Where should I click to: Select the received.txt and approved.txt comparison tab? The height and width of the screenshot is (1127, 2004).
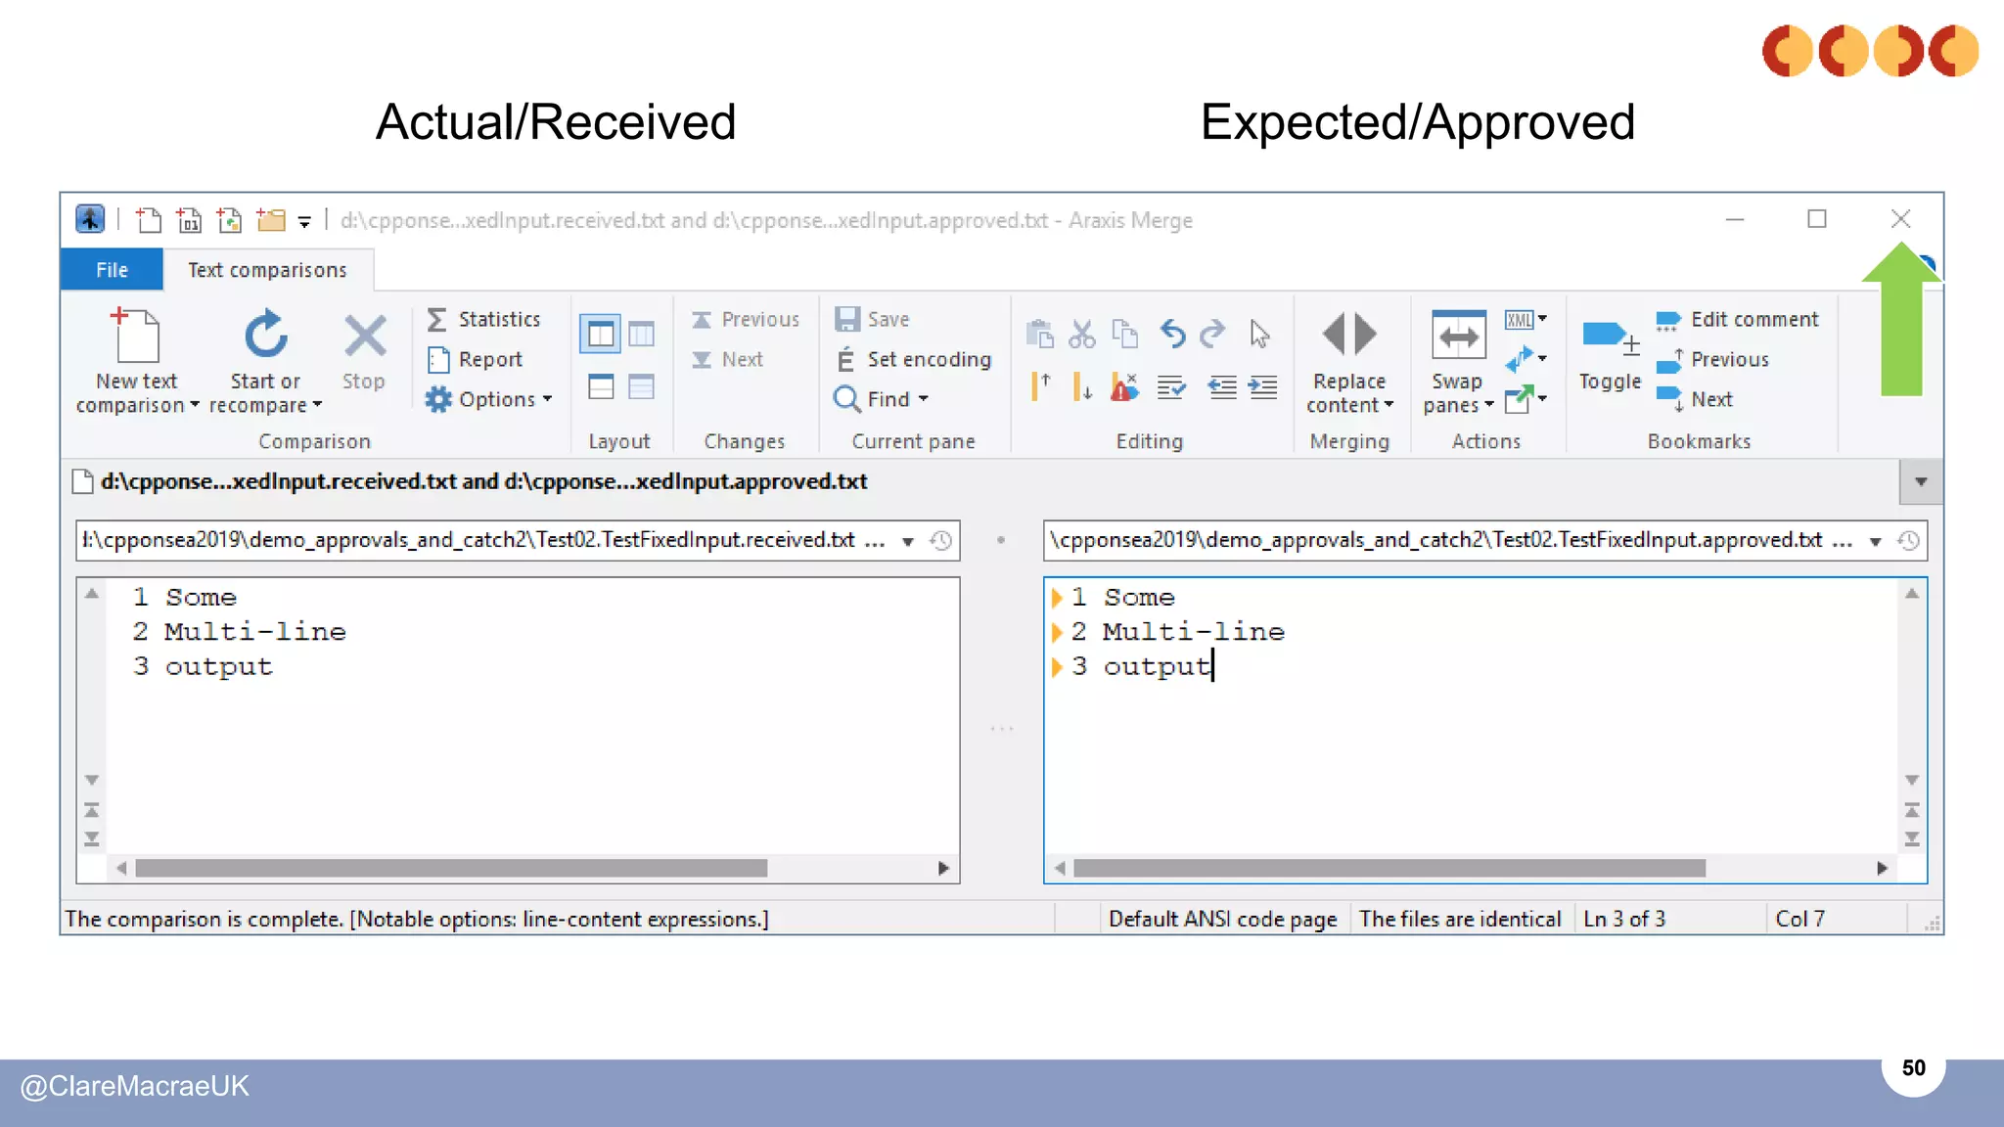tap(471, 481)
